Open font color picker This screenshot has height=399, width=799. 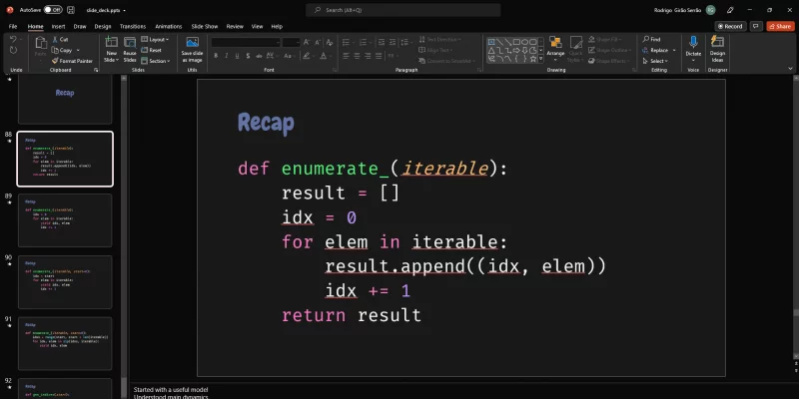pos(324,56)
